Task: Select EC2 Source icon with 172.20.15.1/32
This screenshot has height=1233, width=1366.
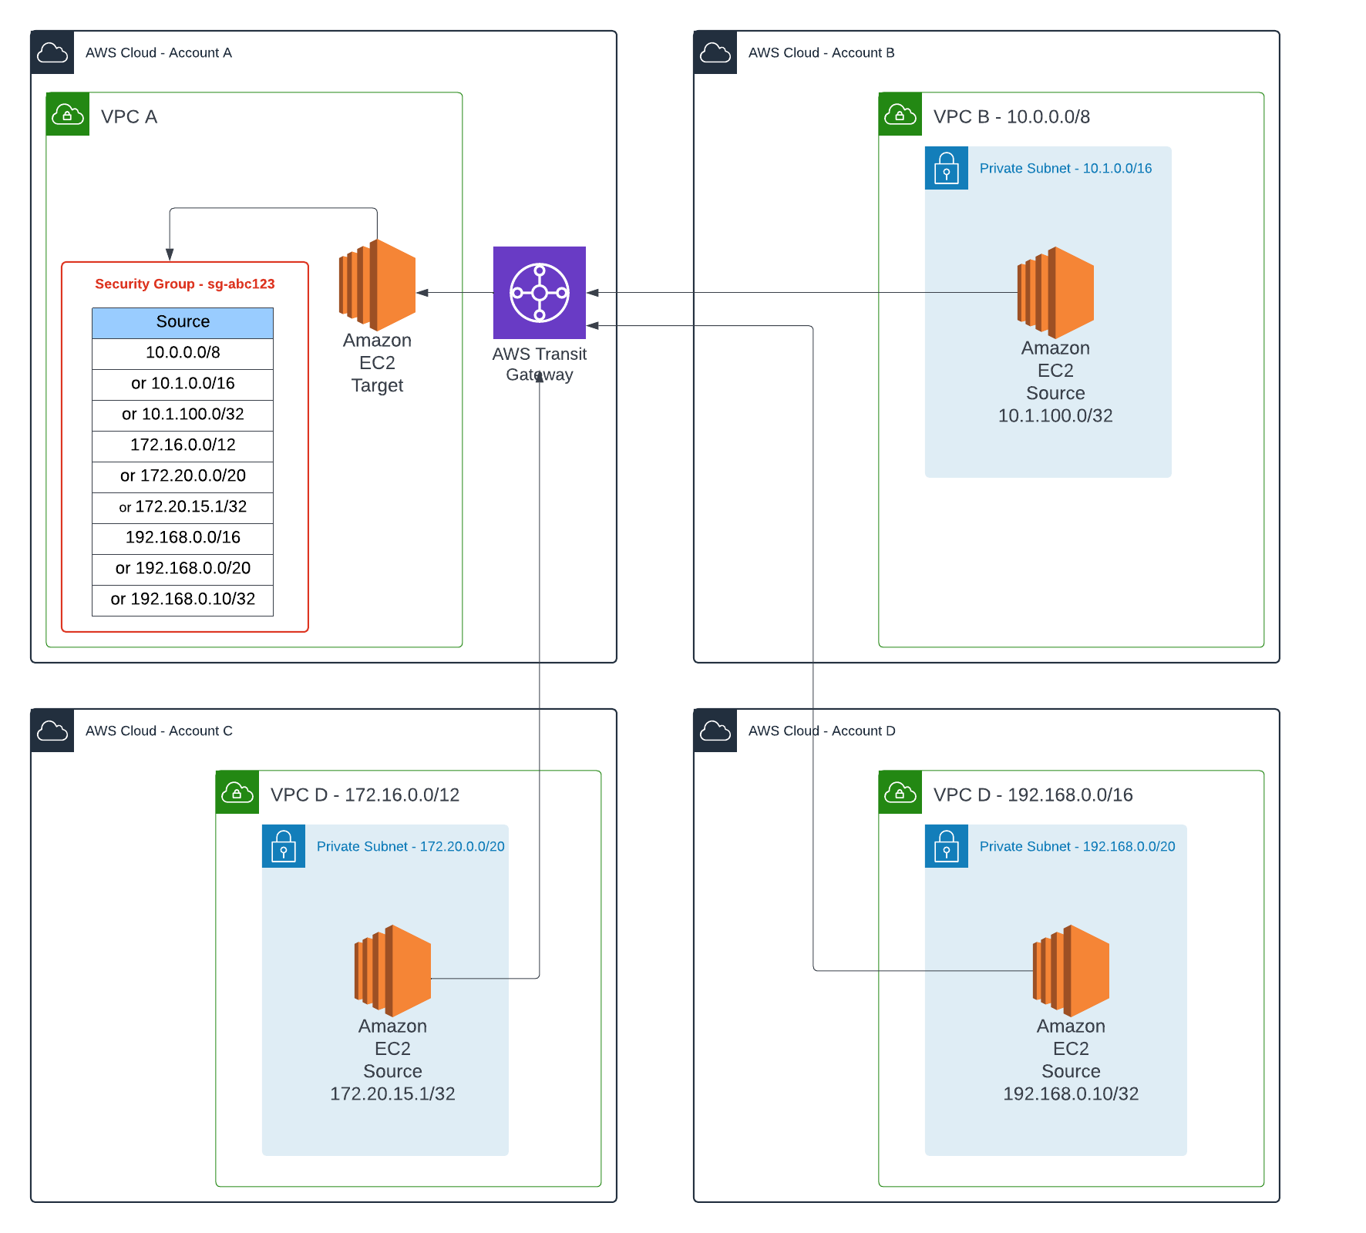Action: tap(393, 971)
